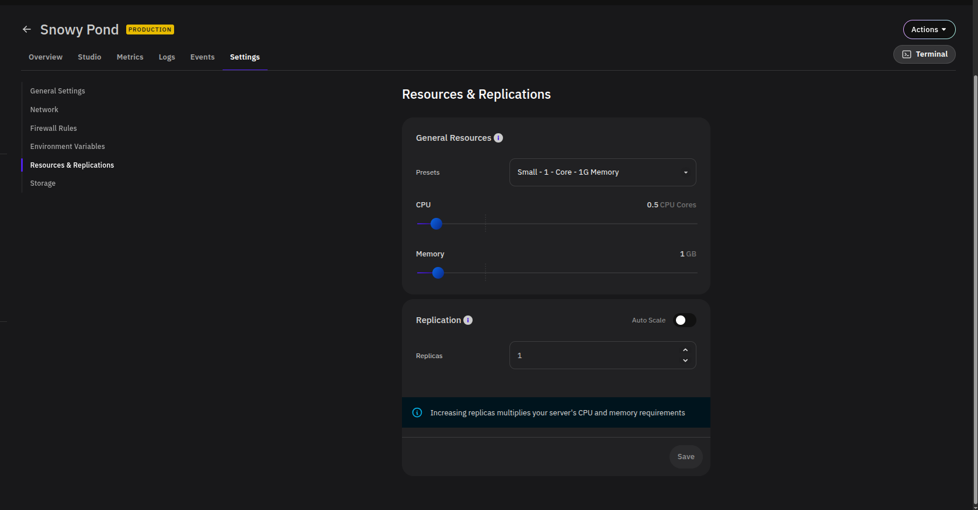Image resolution: width=978 pixels, height=510 pixels.
Task: Click the Save button
Action: tap(686, 457)
